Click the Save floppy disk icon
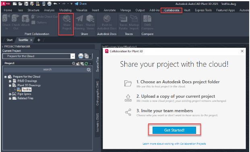 coord(26,4)
